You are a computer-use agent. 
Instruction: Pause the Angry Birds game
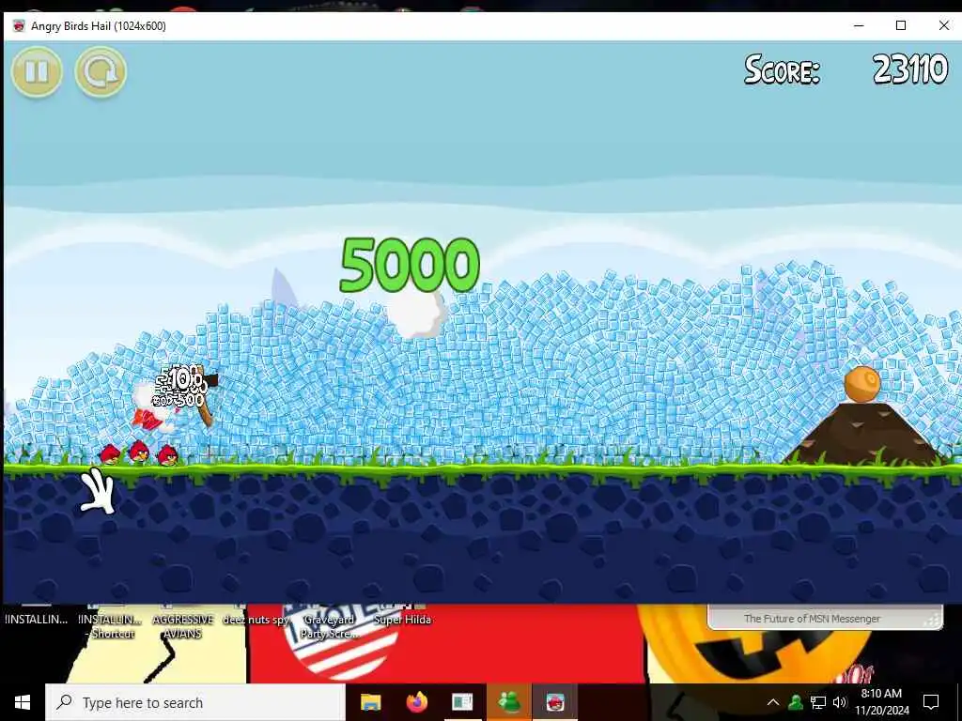click(37, 71)
